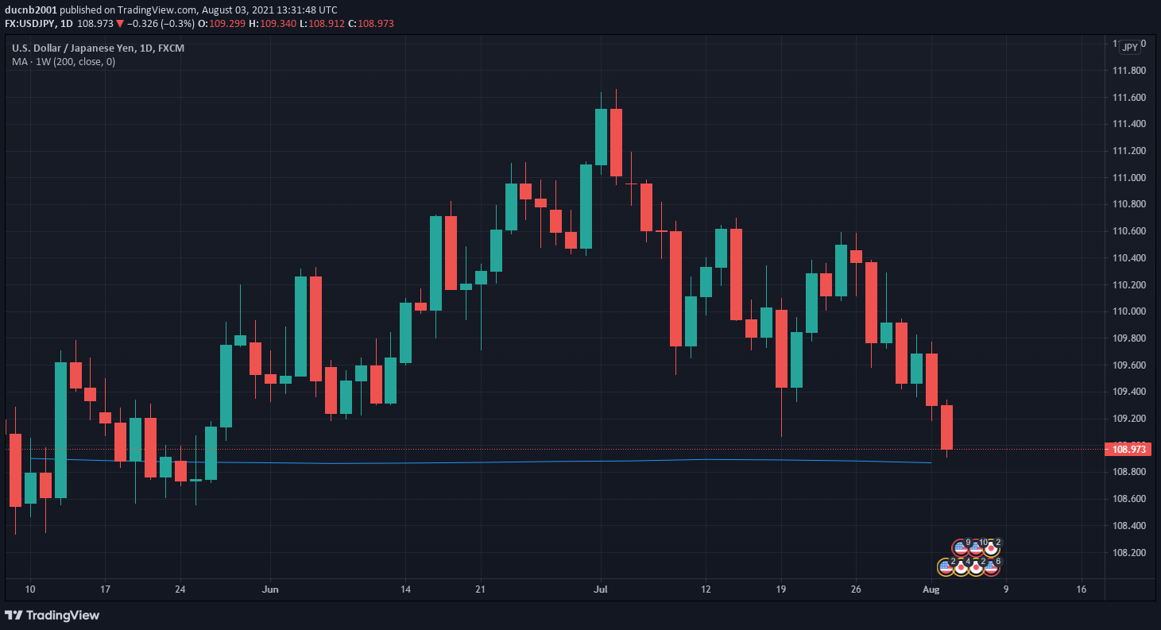Viewport: 1161px width, 630px height.
Task: Click the −0.326 (−0.3%) change value
Action: pos(160,24)
